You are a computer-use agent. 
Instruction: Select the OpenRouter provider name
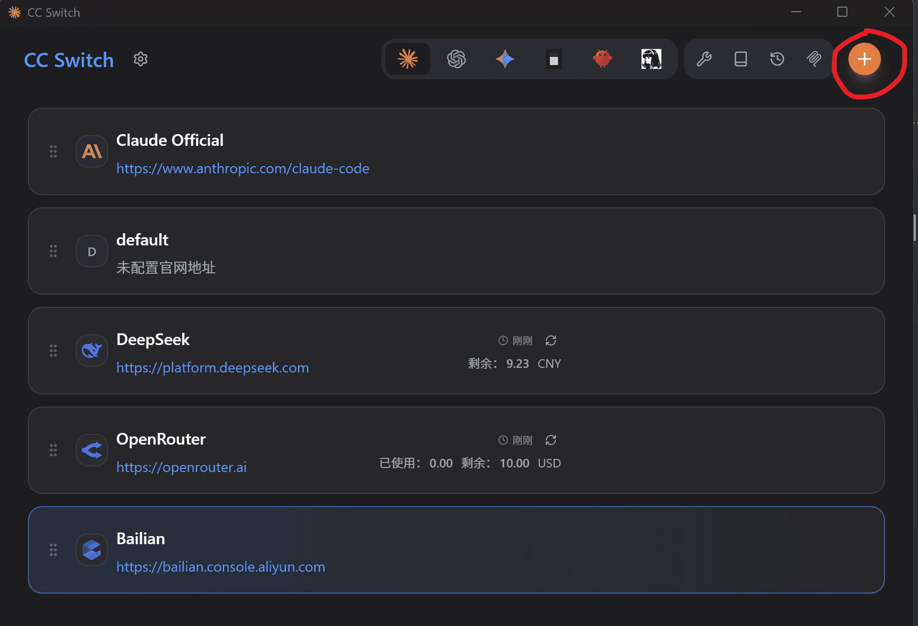[x=161, y=439]
